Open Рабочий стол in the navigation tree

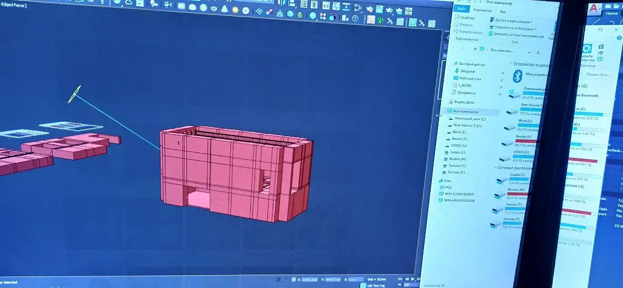pyautogui.click(x=467, y=78)
